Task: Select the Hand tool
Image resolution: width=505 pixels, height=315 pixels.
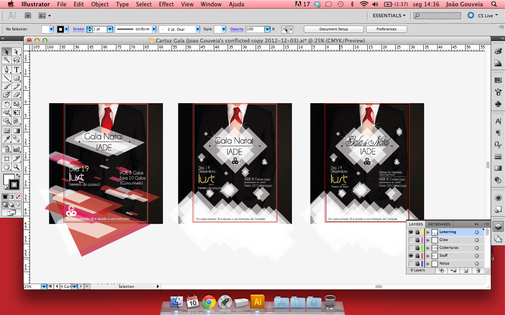Action: point(7,167)
